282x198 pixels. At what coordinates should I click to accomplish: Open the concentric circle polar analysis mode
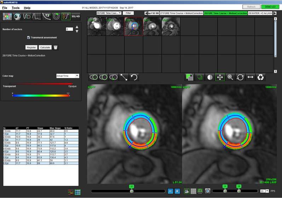[x=56, y=17]
